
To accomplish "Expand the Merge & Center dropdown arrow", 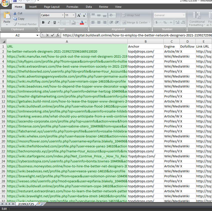I will coord(149,22).
